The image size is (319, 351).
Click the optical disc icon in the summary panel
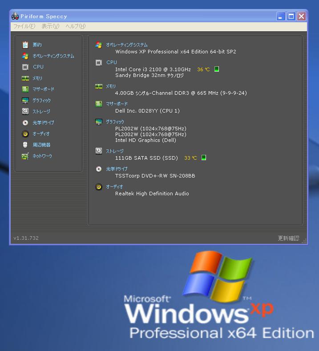click(99, 169)
